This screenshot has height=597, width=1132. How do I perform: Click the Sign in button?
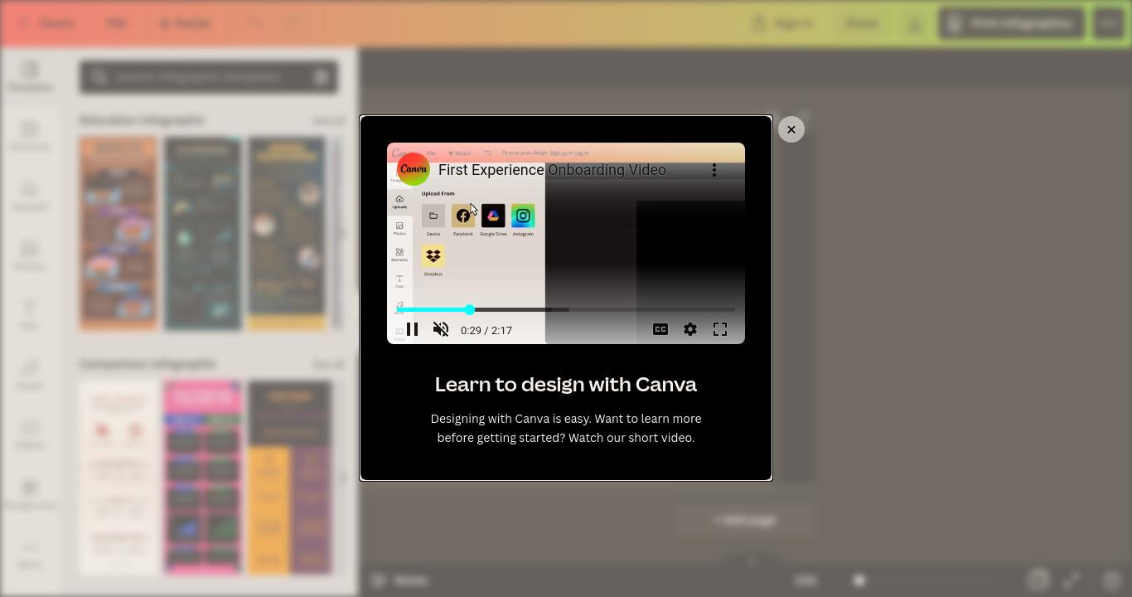783,23
